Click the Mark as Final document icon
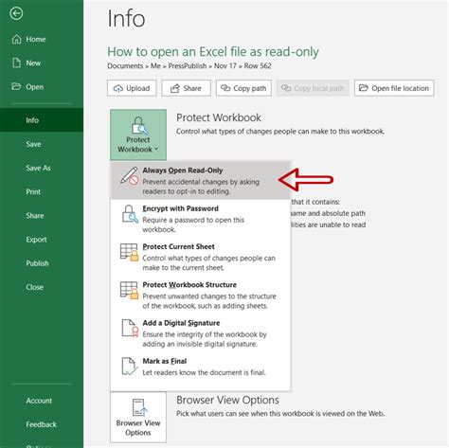Viewport: 449px width, 448px height. point(130,367)
